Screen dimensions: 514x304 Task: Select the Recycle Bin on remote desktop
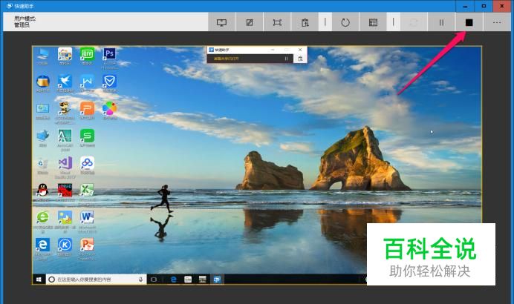tap(42, 165)
